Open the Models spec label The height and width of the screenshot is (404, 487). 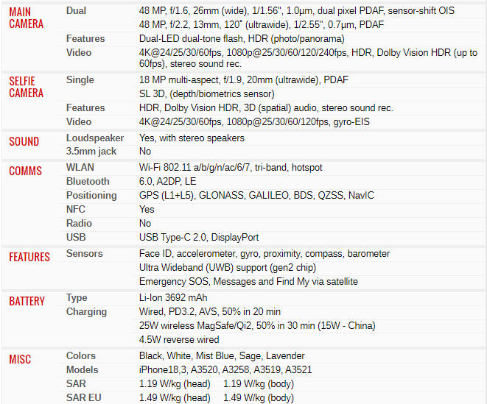[83, 369]
